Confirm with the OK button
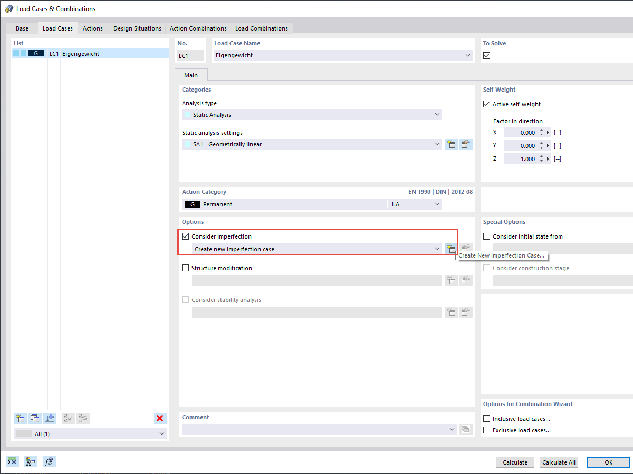The image size is (633, 474). click(608, 462)
